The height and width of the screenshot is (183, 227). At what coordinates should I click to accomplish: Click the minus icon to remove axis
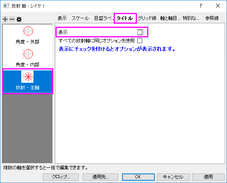[x=12, y=19]
